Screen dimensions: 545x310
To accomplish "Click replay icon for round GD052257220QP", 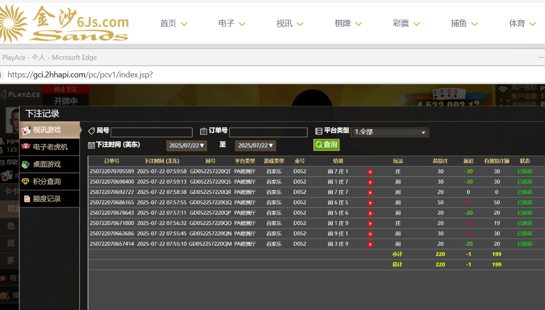I will (370, 213).
